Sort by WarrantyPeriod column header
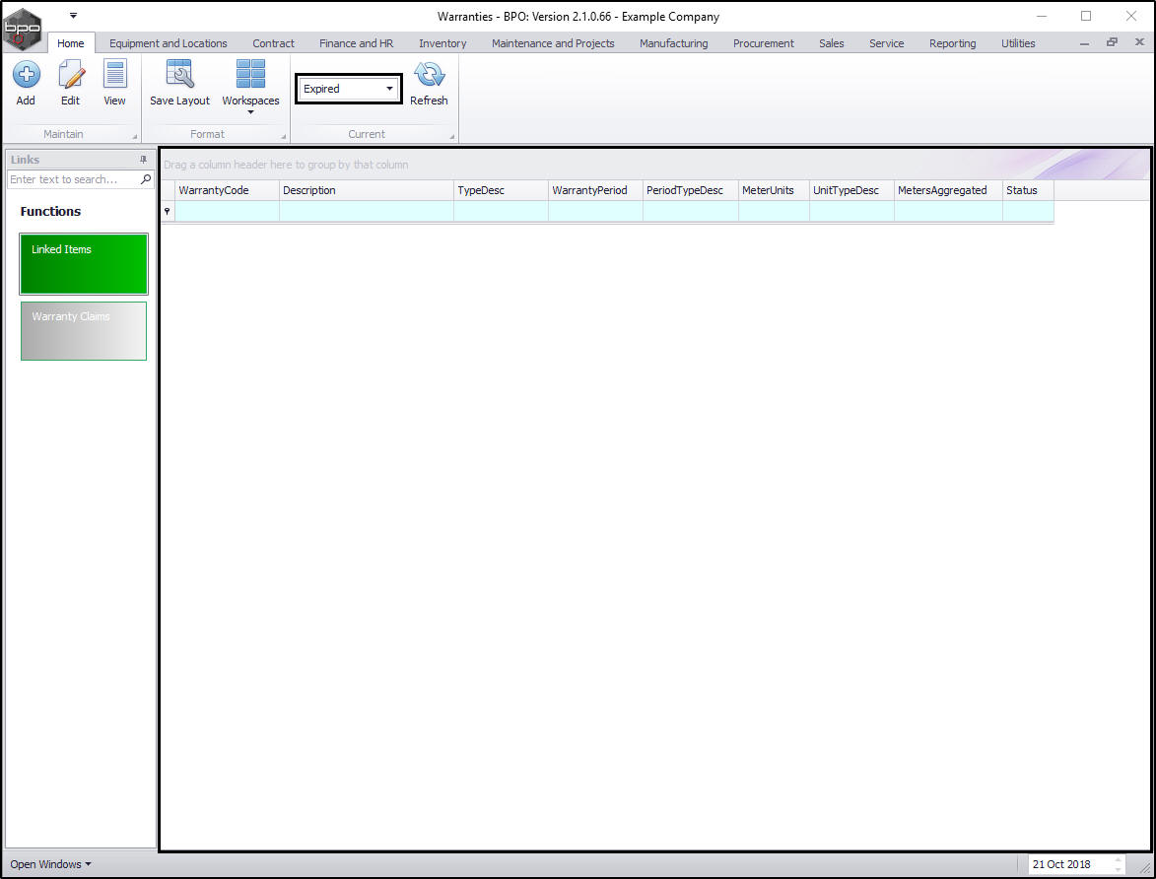 [595, 190]
